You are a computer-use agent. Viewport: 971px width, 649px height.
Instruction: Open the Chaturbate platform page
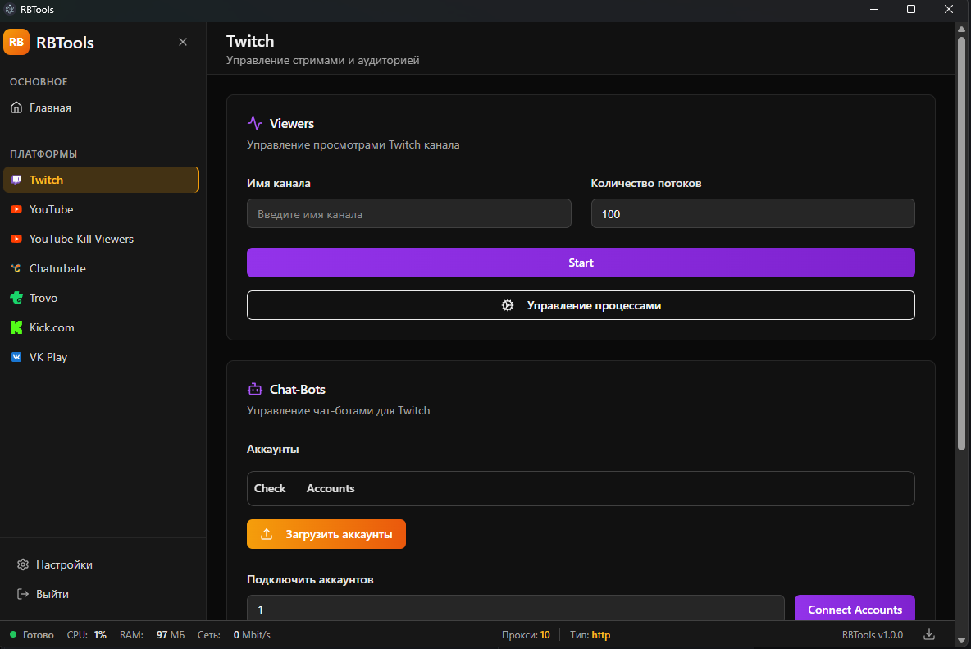[57, 268]
